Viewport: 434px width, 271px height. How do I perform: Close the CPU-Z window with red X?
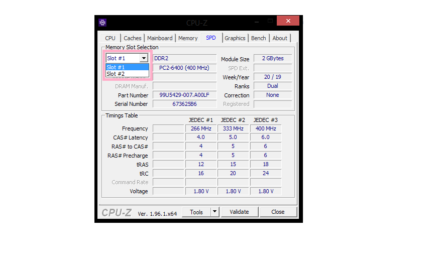[x=288, y=21]
